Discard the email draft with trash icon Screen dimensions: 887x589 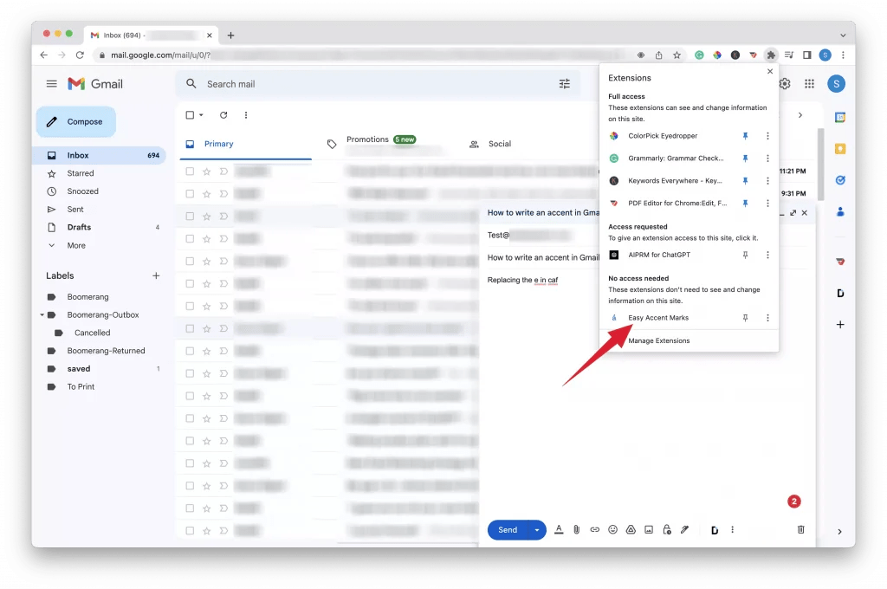pos(800,529)
